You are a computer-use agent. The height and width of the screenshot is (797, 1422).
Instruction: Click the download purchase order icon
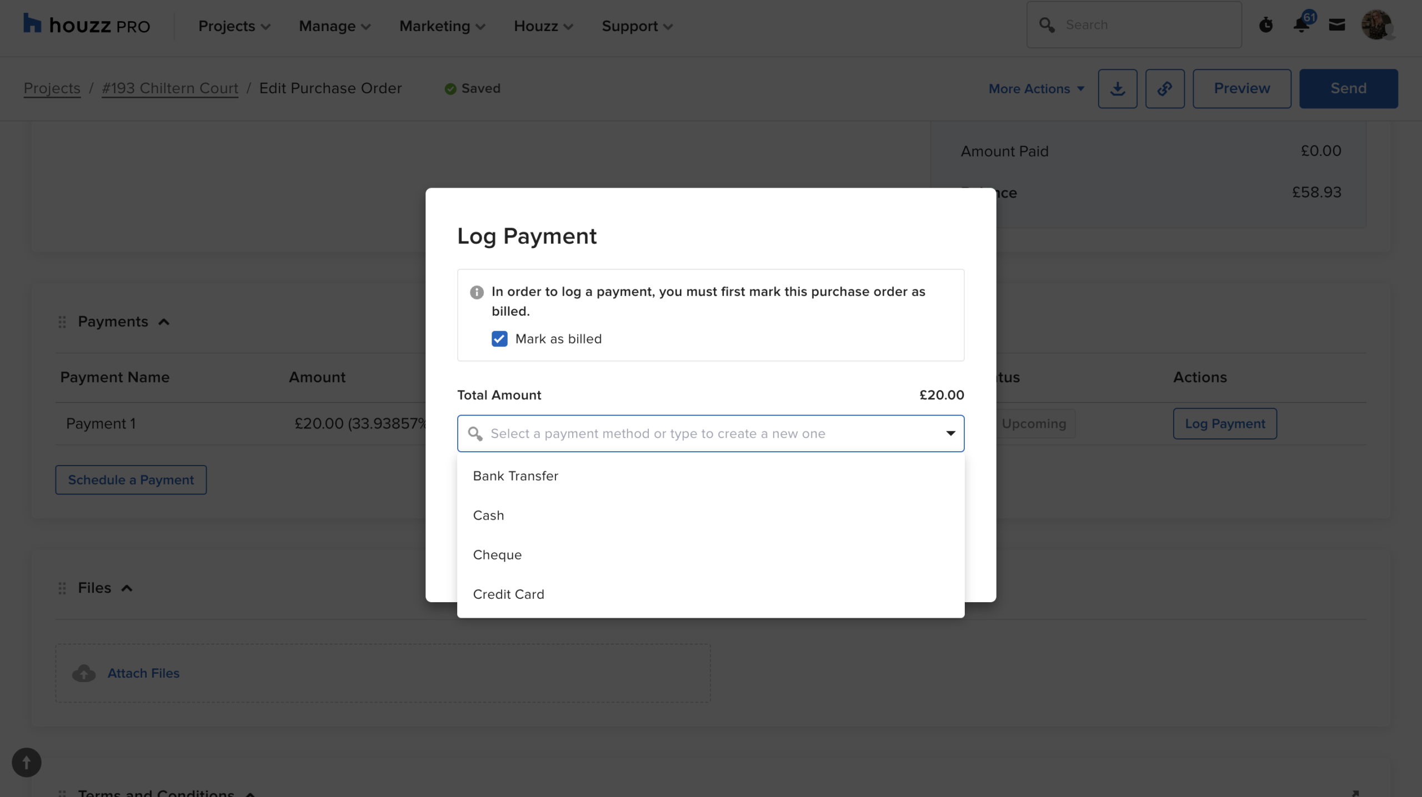(x=1118, y=89)
